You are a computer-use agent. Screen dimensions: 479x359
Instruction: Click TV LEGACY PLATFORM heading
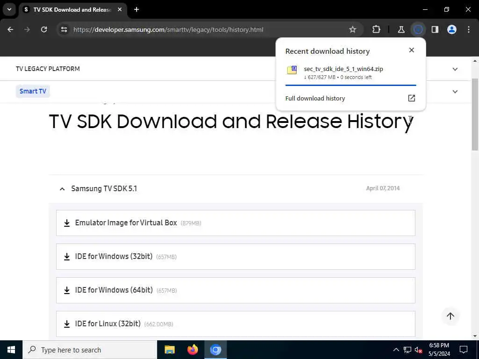[48, 69]
